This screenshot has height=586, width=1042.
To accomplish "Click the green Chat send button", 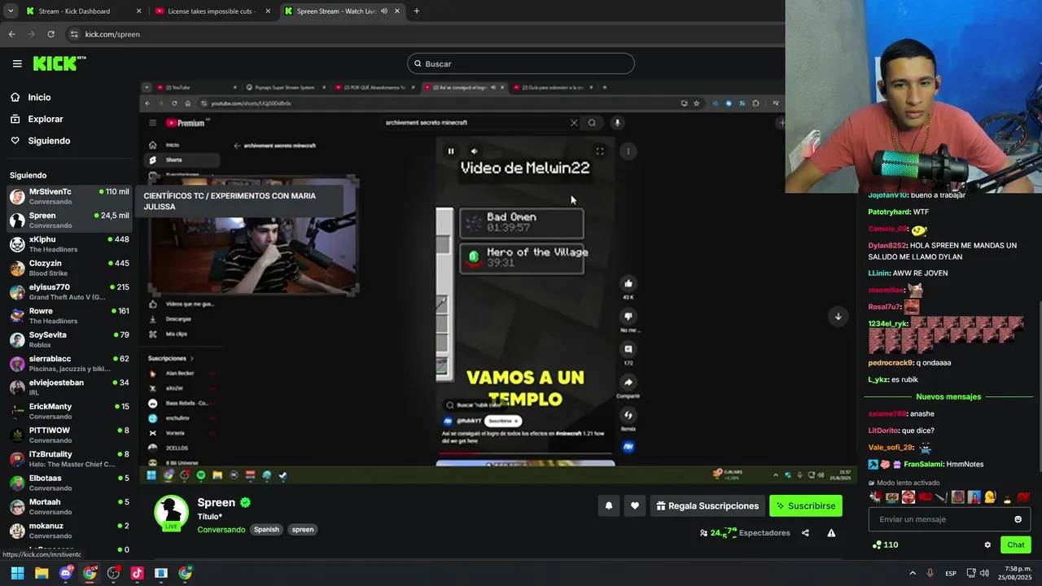I will point(1015,544).
